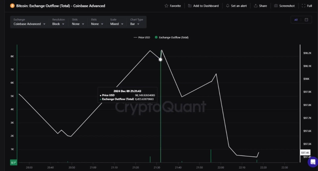The image size is (318, 171).
Task: Open the Chart Type dropdown set to Bar
Action: 135,24
